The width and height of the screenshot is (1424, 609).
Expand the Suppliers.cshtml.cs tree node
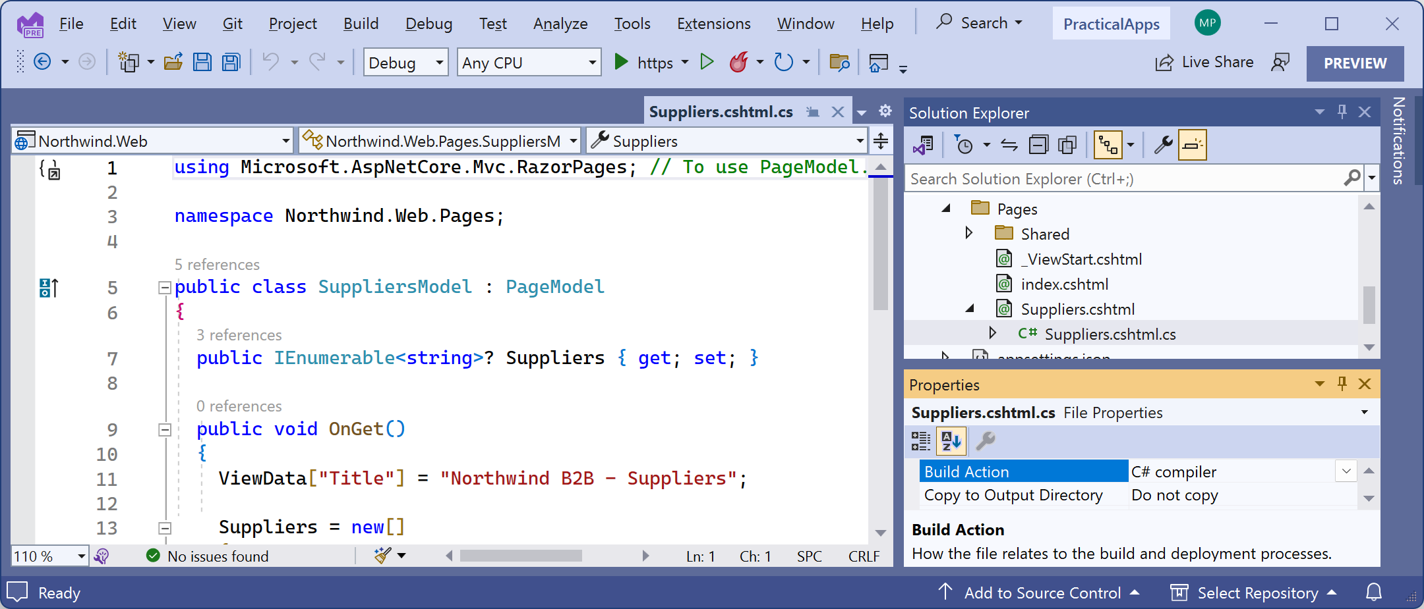pos(992,333)
